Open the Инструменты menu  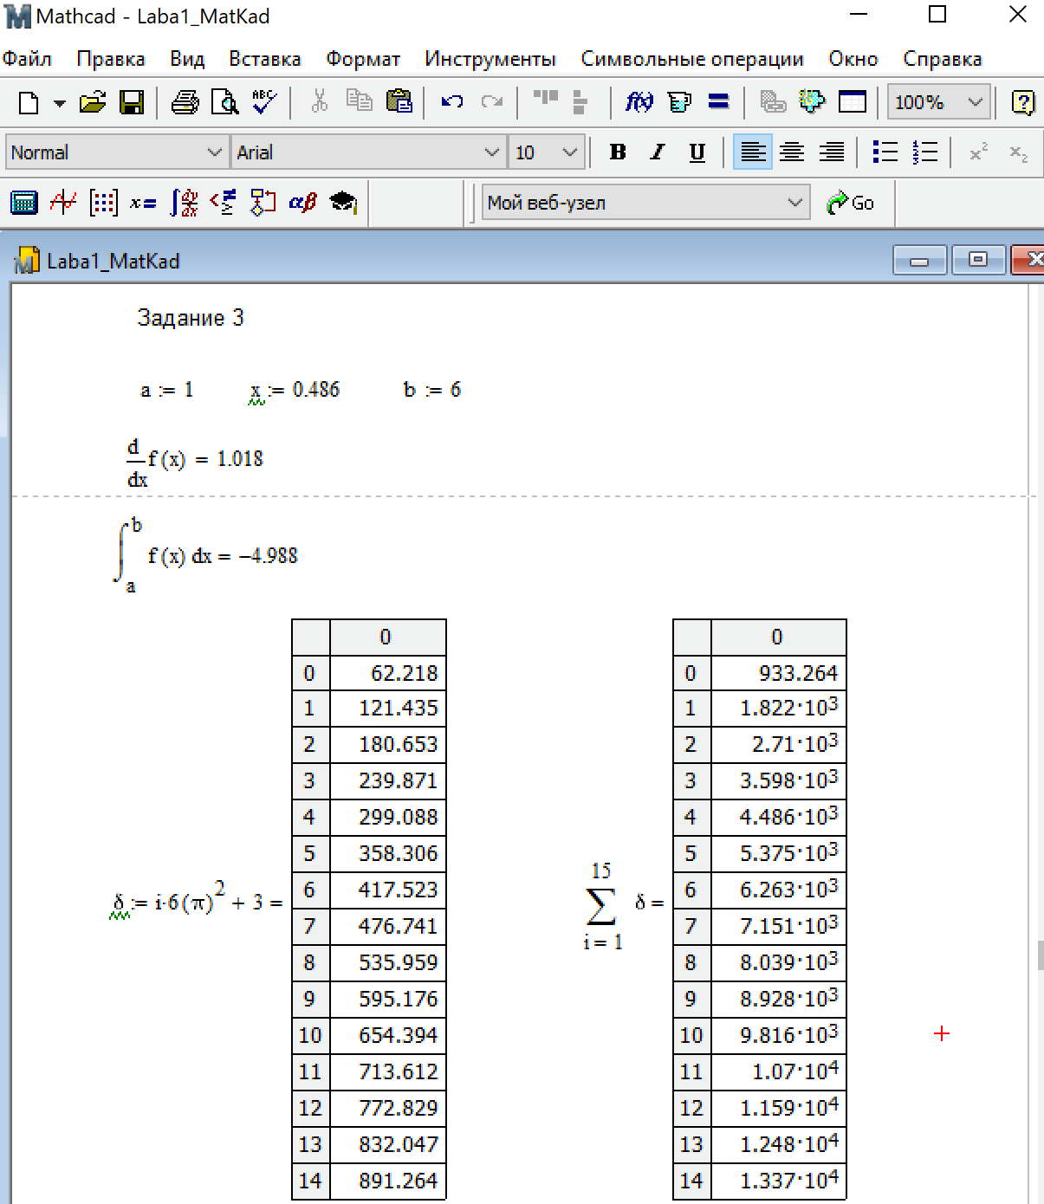[x=490, y=59]
